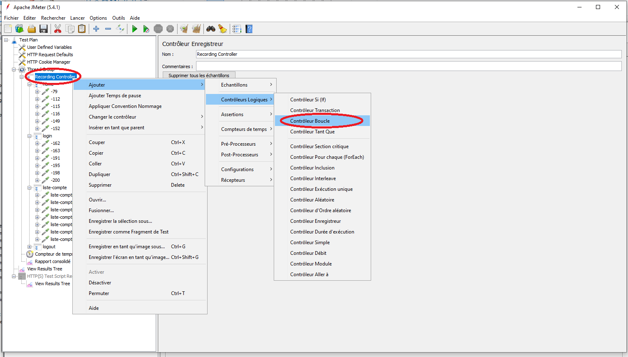
Task: Open the Assertions submenu
Action: coord(240,114)
